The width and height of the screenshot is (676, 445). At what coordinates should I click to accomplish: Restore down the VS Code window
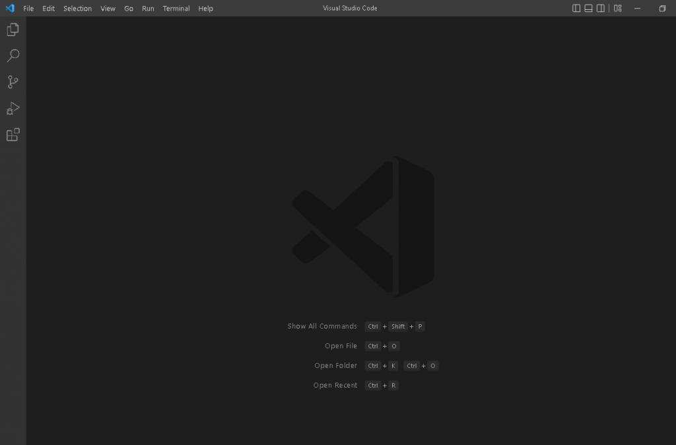(662, 8)
